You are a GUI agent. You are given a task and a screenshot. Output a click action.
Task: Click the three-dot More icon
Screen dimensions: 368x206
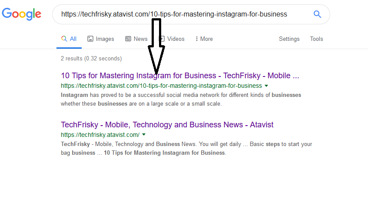point(196,39)
